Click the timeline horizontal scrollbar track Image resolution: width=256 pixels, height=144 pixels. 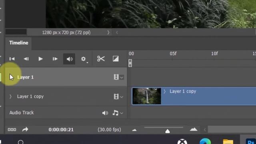point(232,130)
